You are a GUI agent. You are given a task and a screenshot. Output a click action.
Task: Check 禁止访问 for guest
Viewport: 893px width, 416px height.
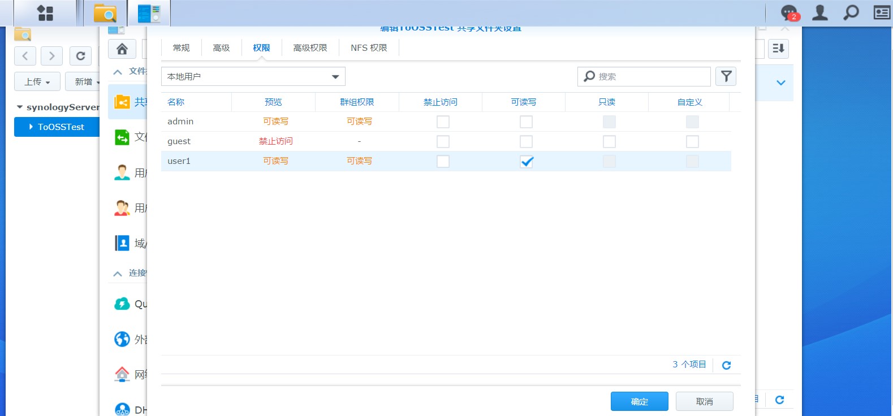pyautogui.click(x=443, y=141)
